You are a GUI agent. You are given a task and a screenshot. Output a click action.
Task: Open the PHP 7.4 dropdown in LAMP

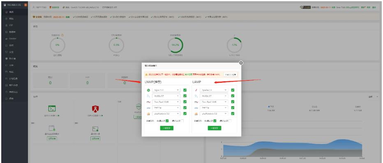coord(214,107)
